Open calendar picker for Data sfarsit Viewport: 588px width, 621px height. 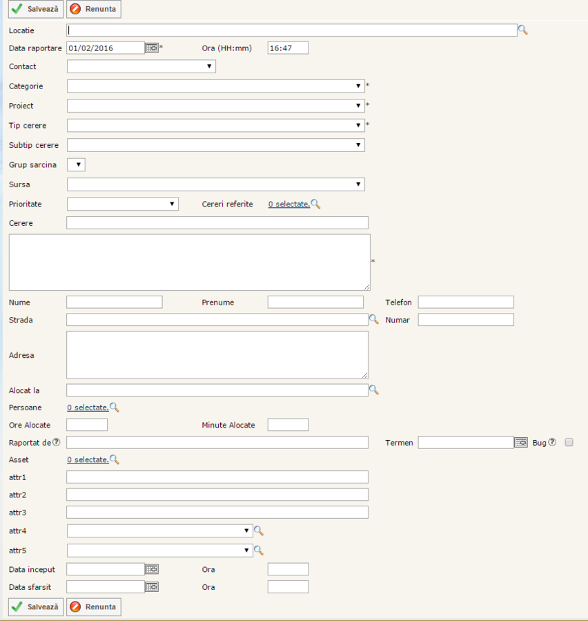coord(151,586)
